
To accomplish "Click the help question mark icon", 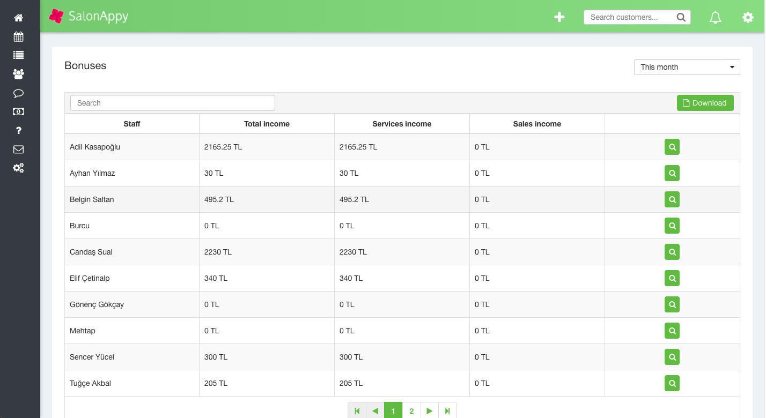I will click(18, 130).
